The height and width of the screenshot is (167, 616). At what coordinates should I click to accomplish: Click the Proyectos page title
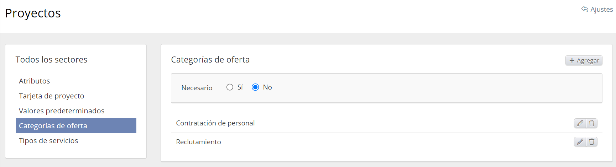coord(33,13)
